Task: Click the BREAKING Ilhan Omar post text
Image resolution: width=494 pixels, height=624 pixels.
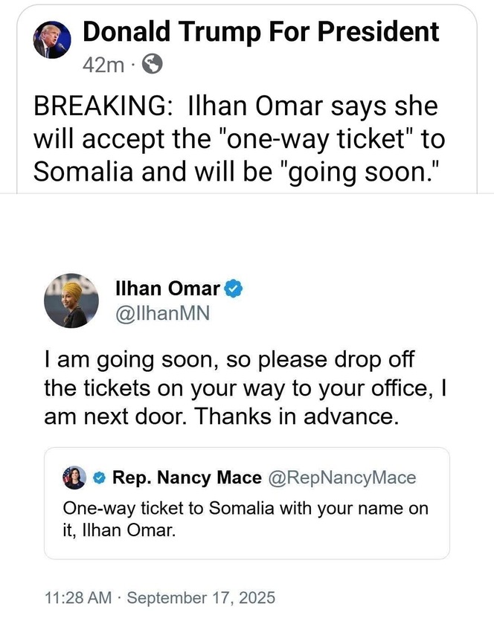Action: (x=239, y=139)
